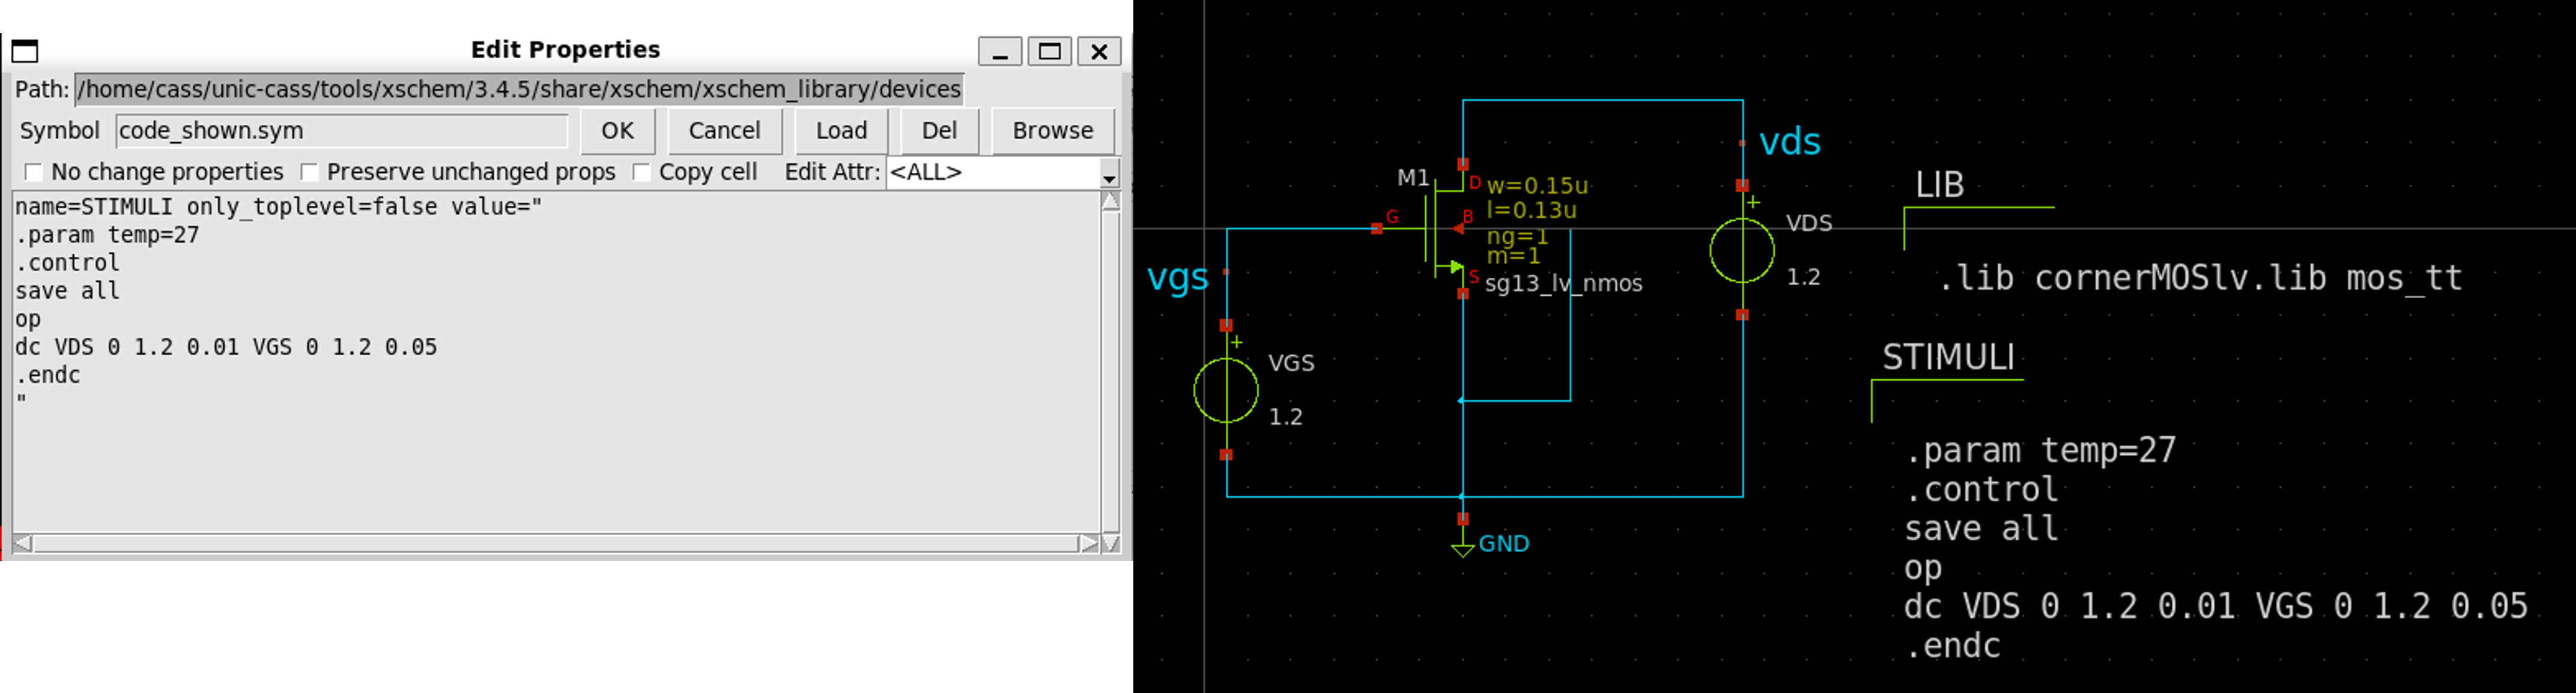This screenshot has height=693, width=2576.
Task: Select the VDS voltage source symbol
Action: pyautogui.click(x=1741, y=251)
